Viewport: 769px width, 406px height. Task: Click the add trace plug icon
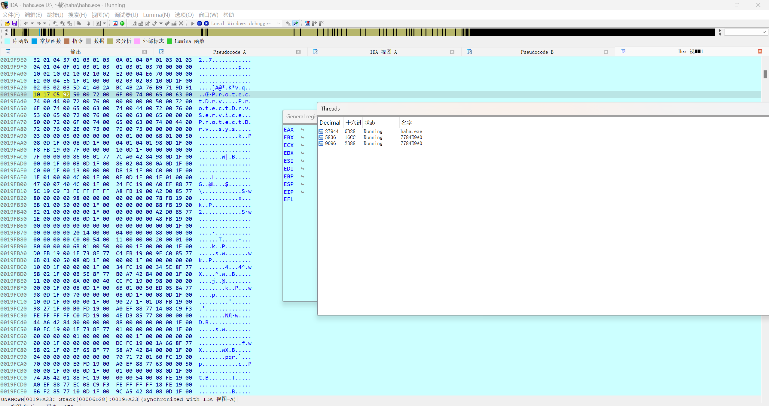point(314,23)
